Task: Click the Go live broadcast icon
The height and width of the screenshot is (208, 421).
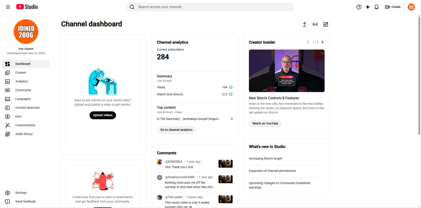Action: click(x=315, y=24)
